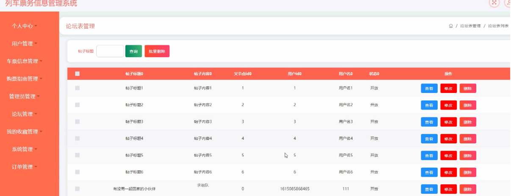Delete the 帖子标题1 row with 删除
Screen dimensions: 511x196
[x=468, y=88]
